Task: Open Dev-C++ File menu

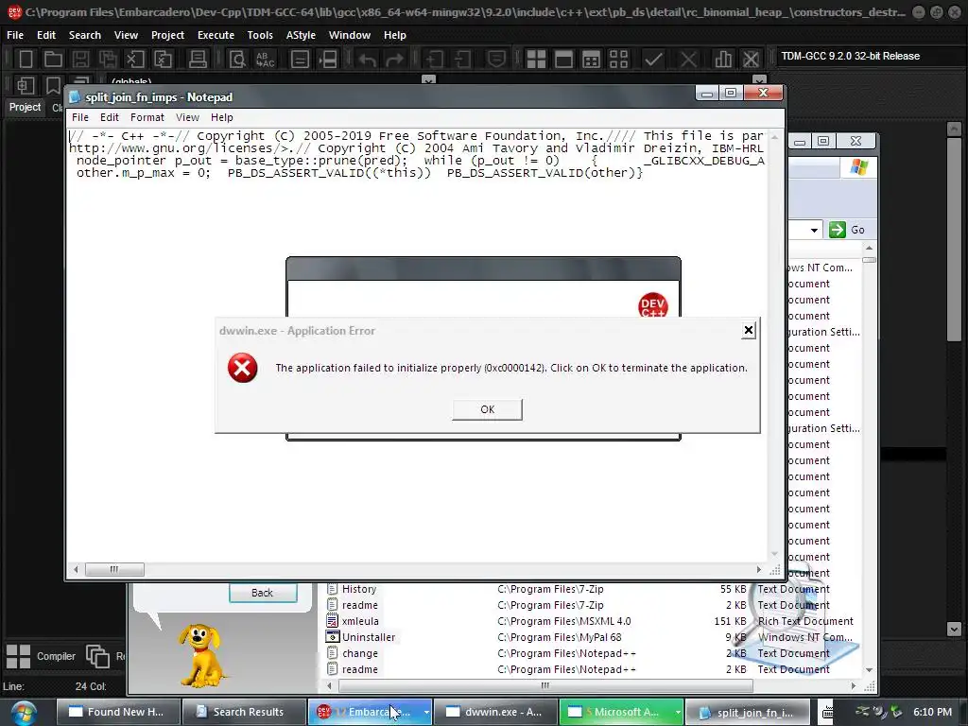Action: 15,35
